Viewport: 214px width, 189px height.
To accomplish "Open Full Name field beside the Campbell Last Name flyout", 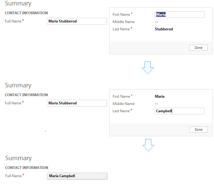I will [x=77, y=103].
